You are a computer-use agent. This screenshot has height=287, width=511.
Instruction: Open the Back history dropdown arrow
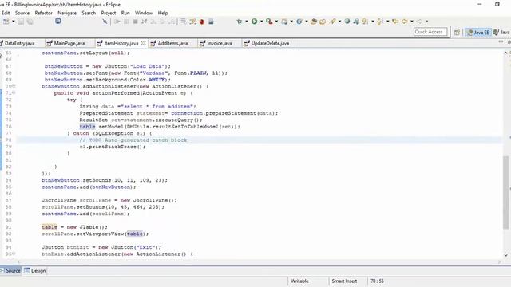[x=412, y=22]
